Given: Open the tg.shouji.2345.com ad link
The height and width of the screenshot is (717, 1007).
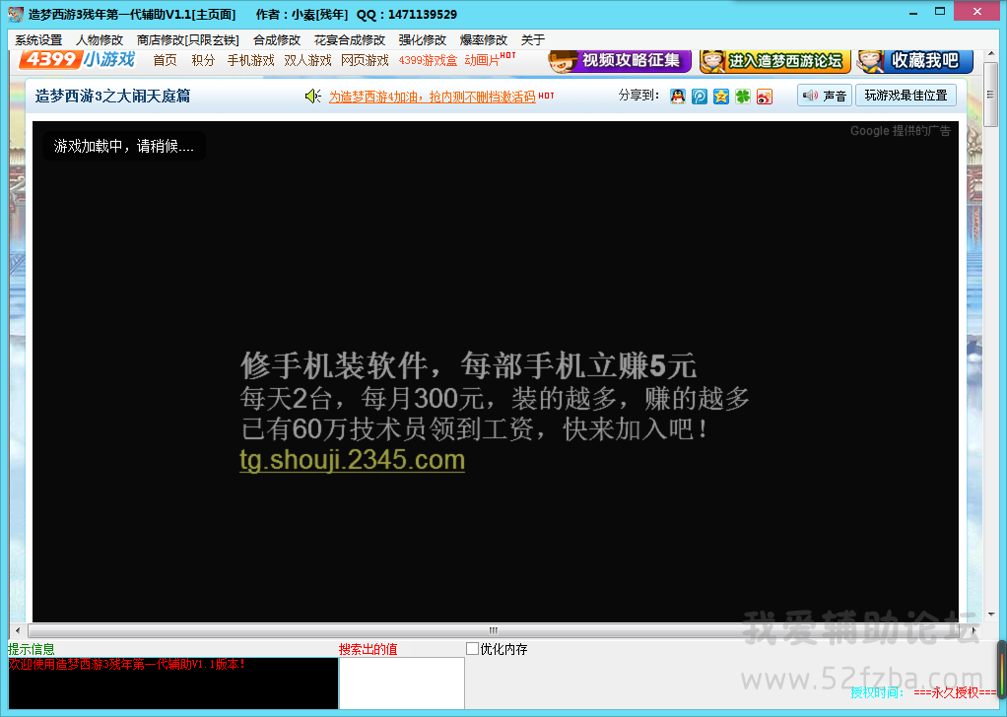Looking at the screenshot, I should (352, 460).
